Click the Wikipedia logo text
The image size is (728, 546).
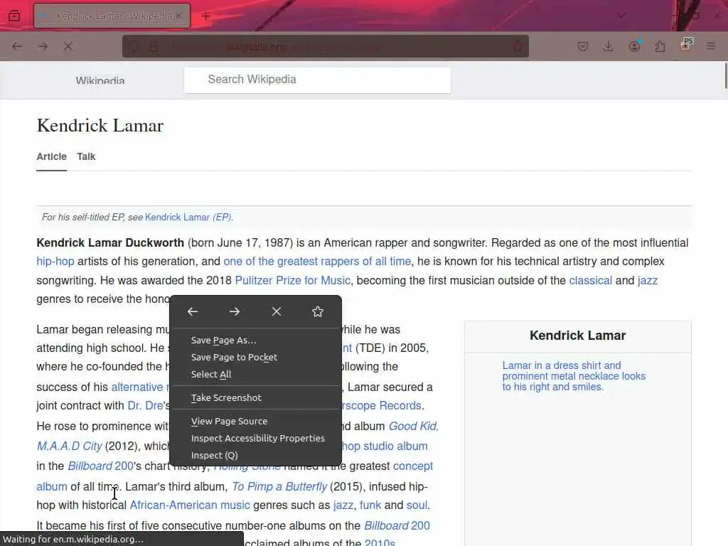tap(100, 80)
